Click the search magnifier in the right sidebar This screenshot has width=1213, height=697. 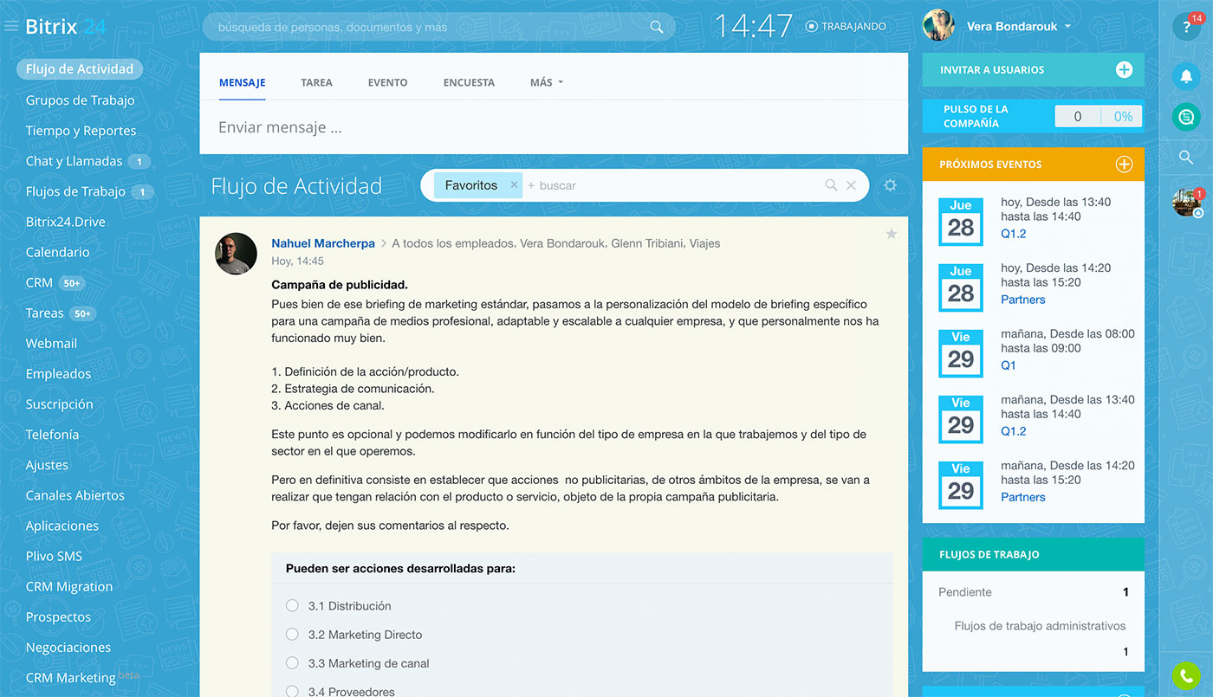(1186, 158)
